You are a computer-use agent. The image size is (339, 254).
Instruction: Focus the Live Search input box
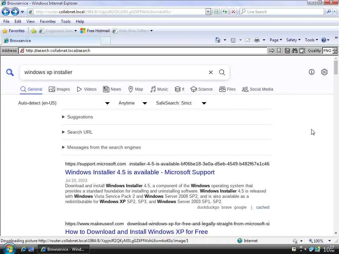pos(282,12)
